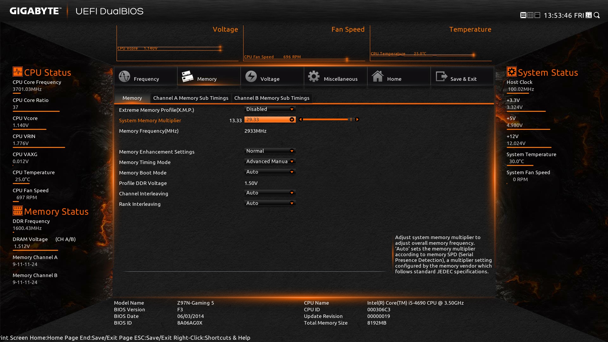The width and height of the screenshot is (608, 342).
Task: Open the Frequency menu tab
Action: point(146,76)
